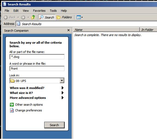Click the Forward arrow icon
This screenshot has height=139, width=157.
(x=23, y=17)
